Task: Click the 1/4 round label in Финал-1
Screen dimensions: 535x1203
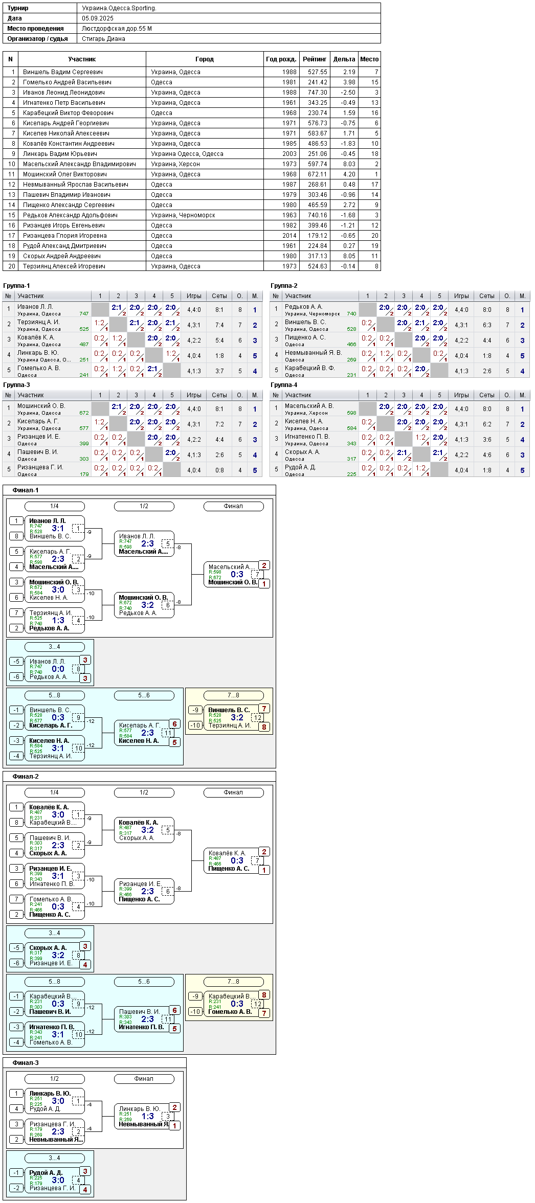Action: (54, 506)
